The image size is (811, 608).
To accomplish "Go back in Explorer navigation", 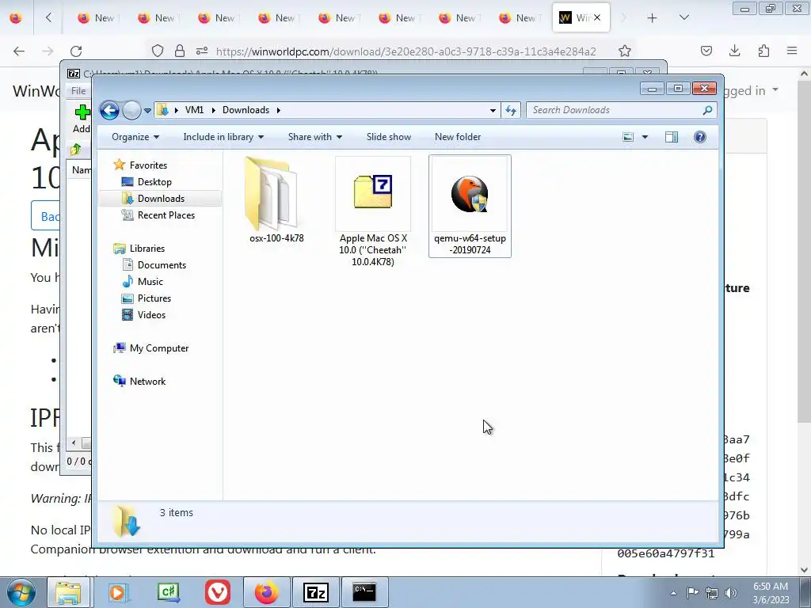I will 109,110.
